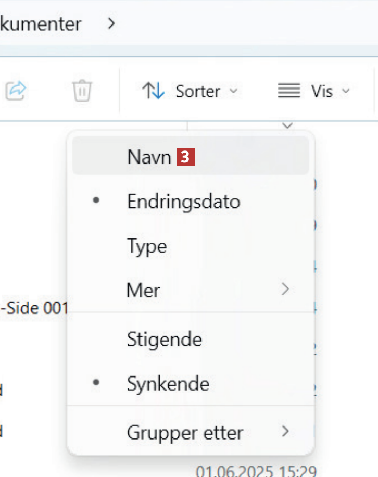Sort by Type in the menu

tap(147, 246)
